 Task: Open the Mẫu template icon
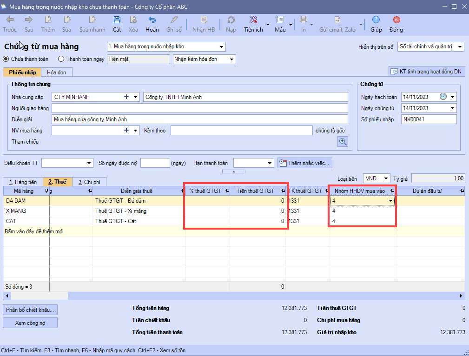[x=280, y=20]
